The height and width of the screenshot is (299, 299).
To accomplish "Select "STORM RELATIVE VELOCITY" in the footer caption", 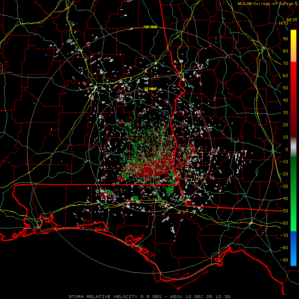I will click(x=103, y=297).
